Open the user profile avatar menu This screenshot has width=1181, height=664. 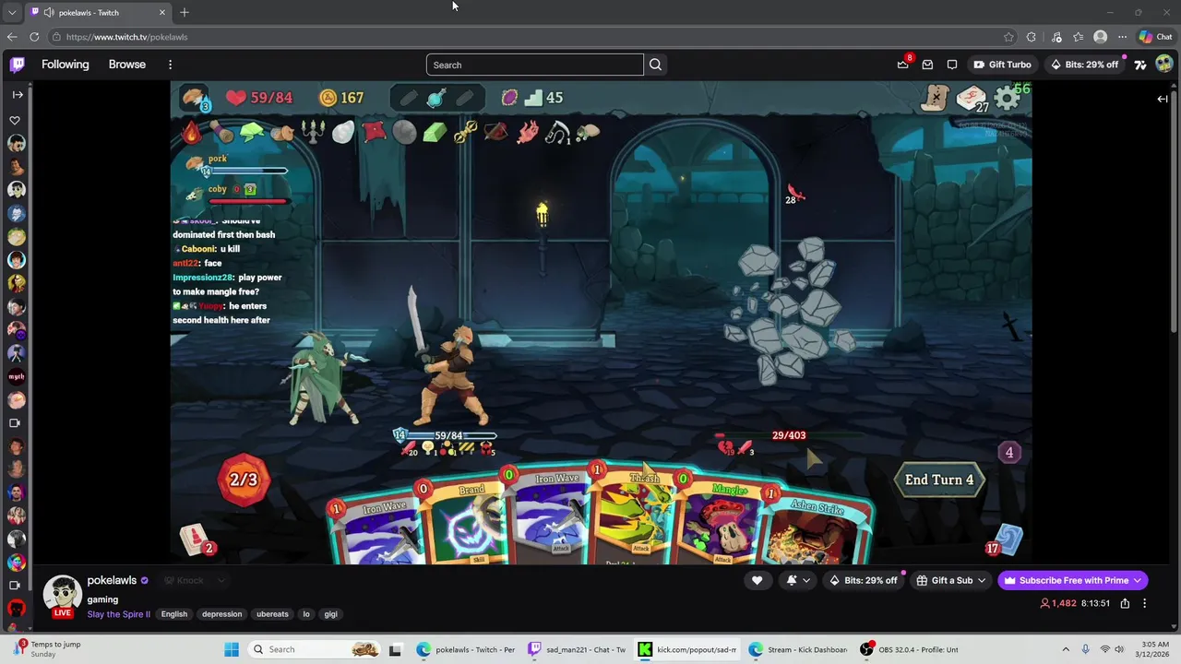click(x=1163, y=65)
